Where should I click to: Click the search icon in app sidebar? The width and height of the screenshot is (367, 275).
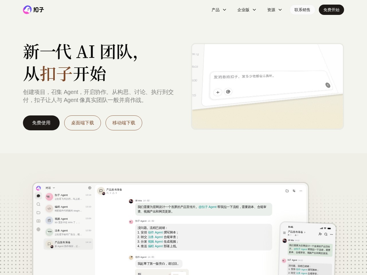(x=38, y=204)
